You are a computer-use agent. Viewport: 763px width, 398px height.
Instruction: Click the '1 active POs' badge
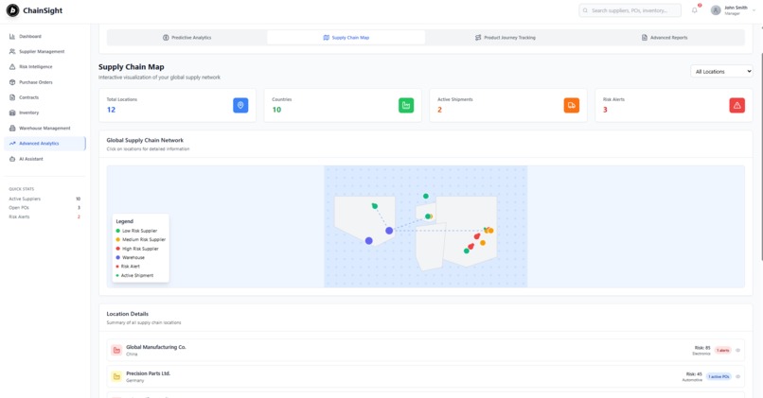pyautogui.click(x=719, y=376)
